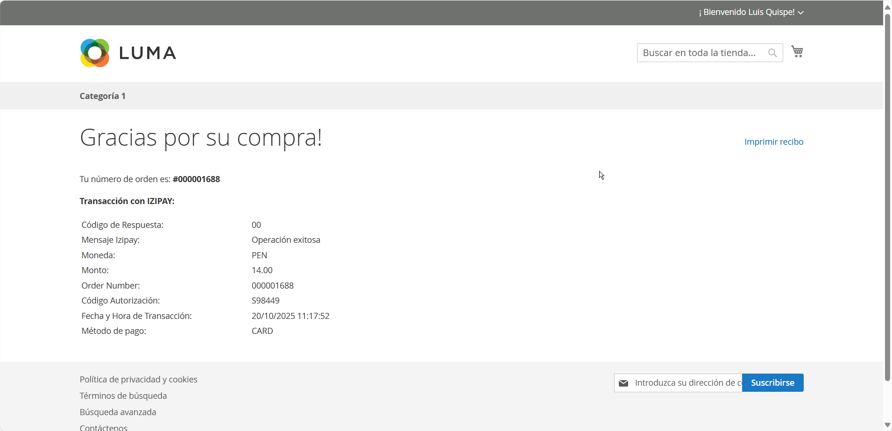
Task: Open the Búsqueda avanzada page
Action: point(118,412)
